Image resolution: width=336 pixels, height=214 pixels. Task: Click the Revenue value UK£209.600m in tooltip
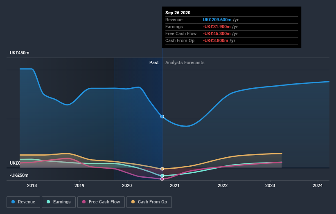217,20
